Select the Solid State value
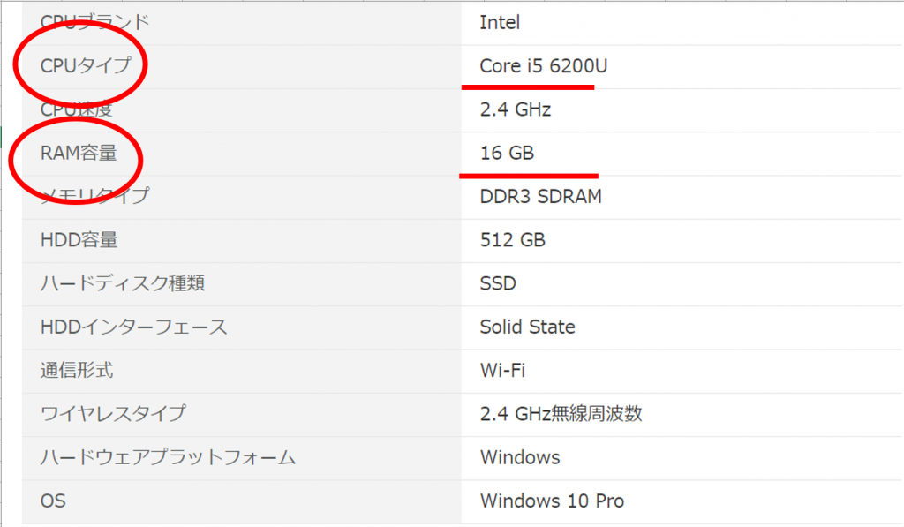This screenshot has height=527, width=904. [527, 327]
